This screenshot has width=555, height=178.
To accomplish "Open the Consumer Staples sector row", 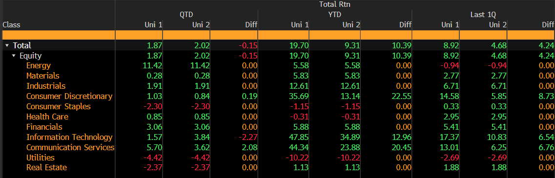I will click(x=59, y=106).
